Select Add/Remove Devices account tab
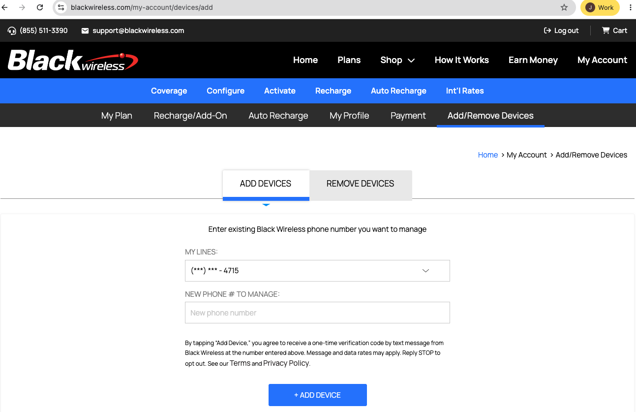Image resolution: width=636 pixels, height=412 pixels. [x=490, y=116]
